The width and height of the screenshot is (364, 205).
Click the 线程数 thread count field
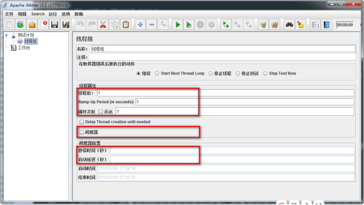[225, 93]
